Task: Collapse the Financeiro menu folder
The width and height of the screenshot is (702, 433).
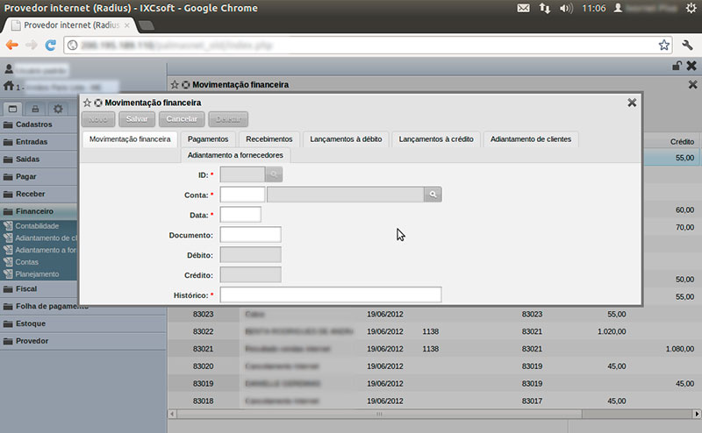Action: pos(39,211)
